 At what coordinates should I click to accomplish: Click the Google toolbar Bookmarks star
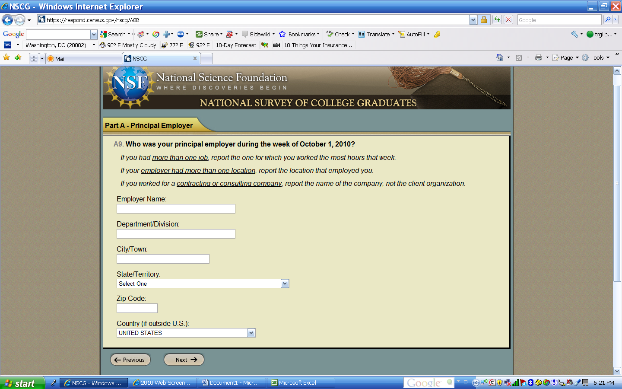coord(282,34)
